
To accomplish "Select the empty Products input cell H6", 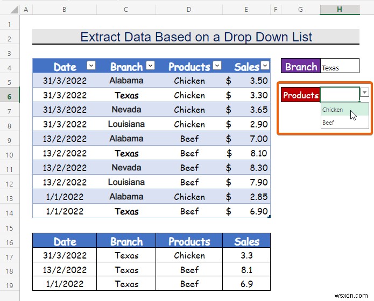I will pyautogui.click(x=340, y=95).
